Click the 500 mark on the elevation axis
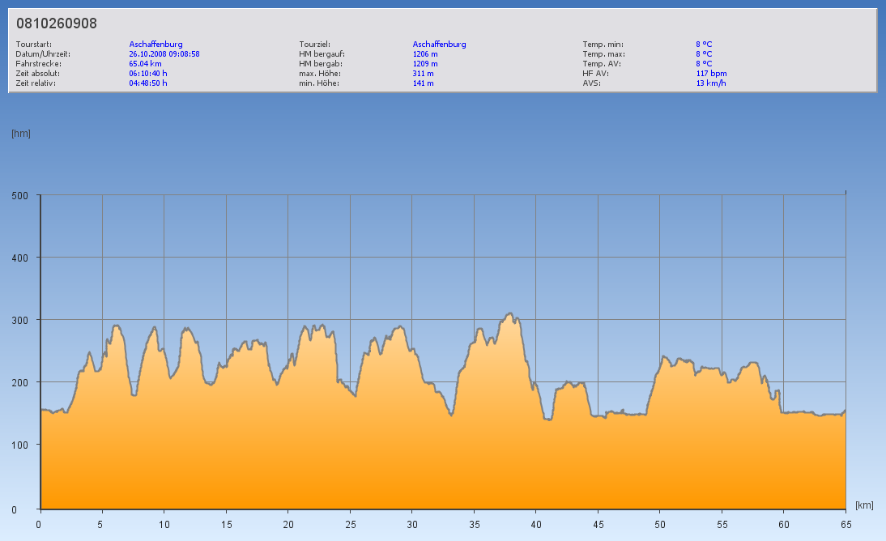Screen dimensions: 886x541 (20, 195)
